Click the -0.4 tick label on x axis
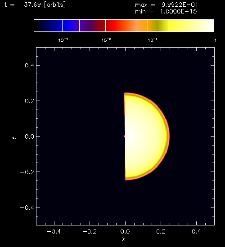225x247 pixels. pos(54,231)
